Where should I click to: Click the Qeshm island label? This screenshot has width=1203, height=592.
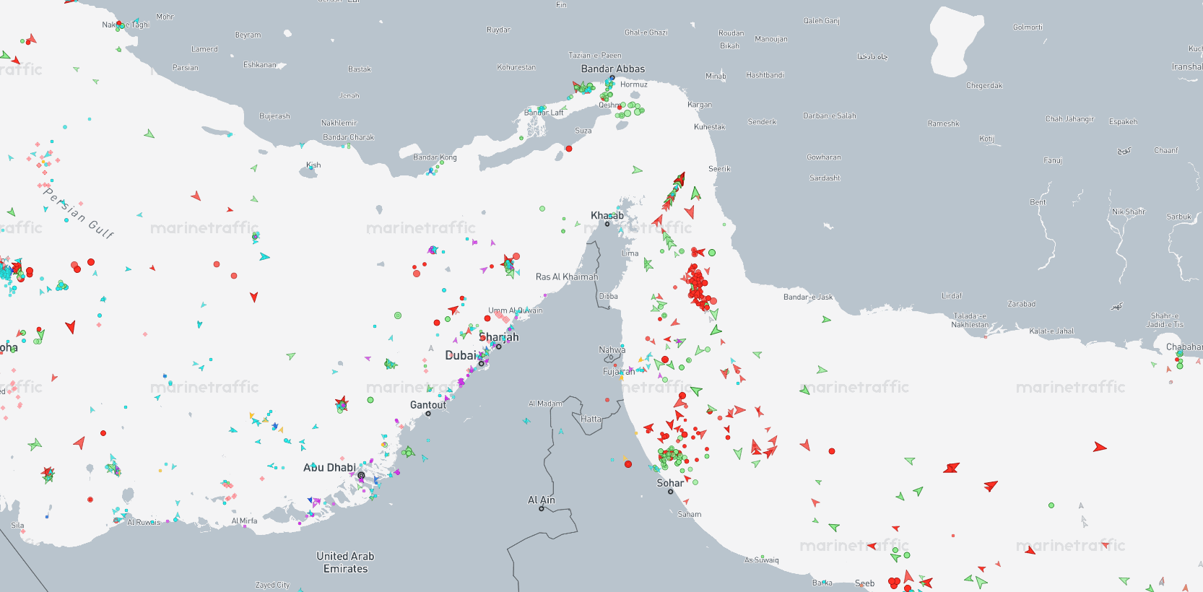point(609,105)
